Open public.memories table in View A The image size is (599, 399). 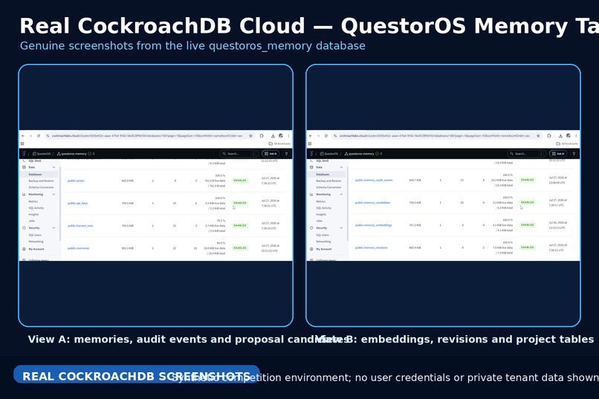click(78, 248)
